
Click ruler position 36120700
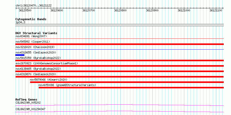tap(89, 10)
